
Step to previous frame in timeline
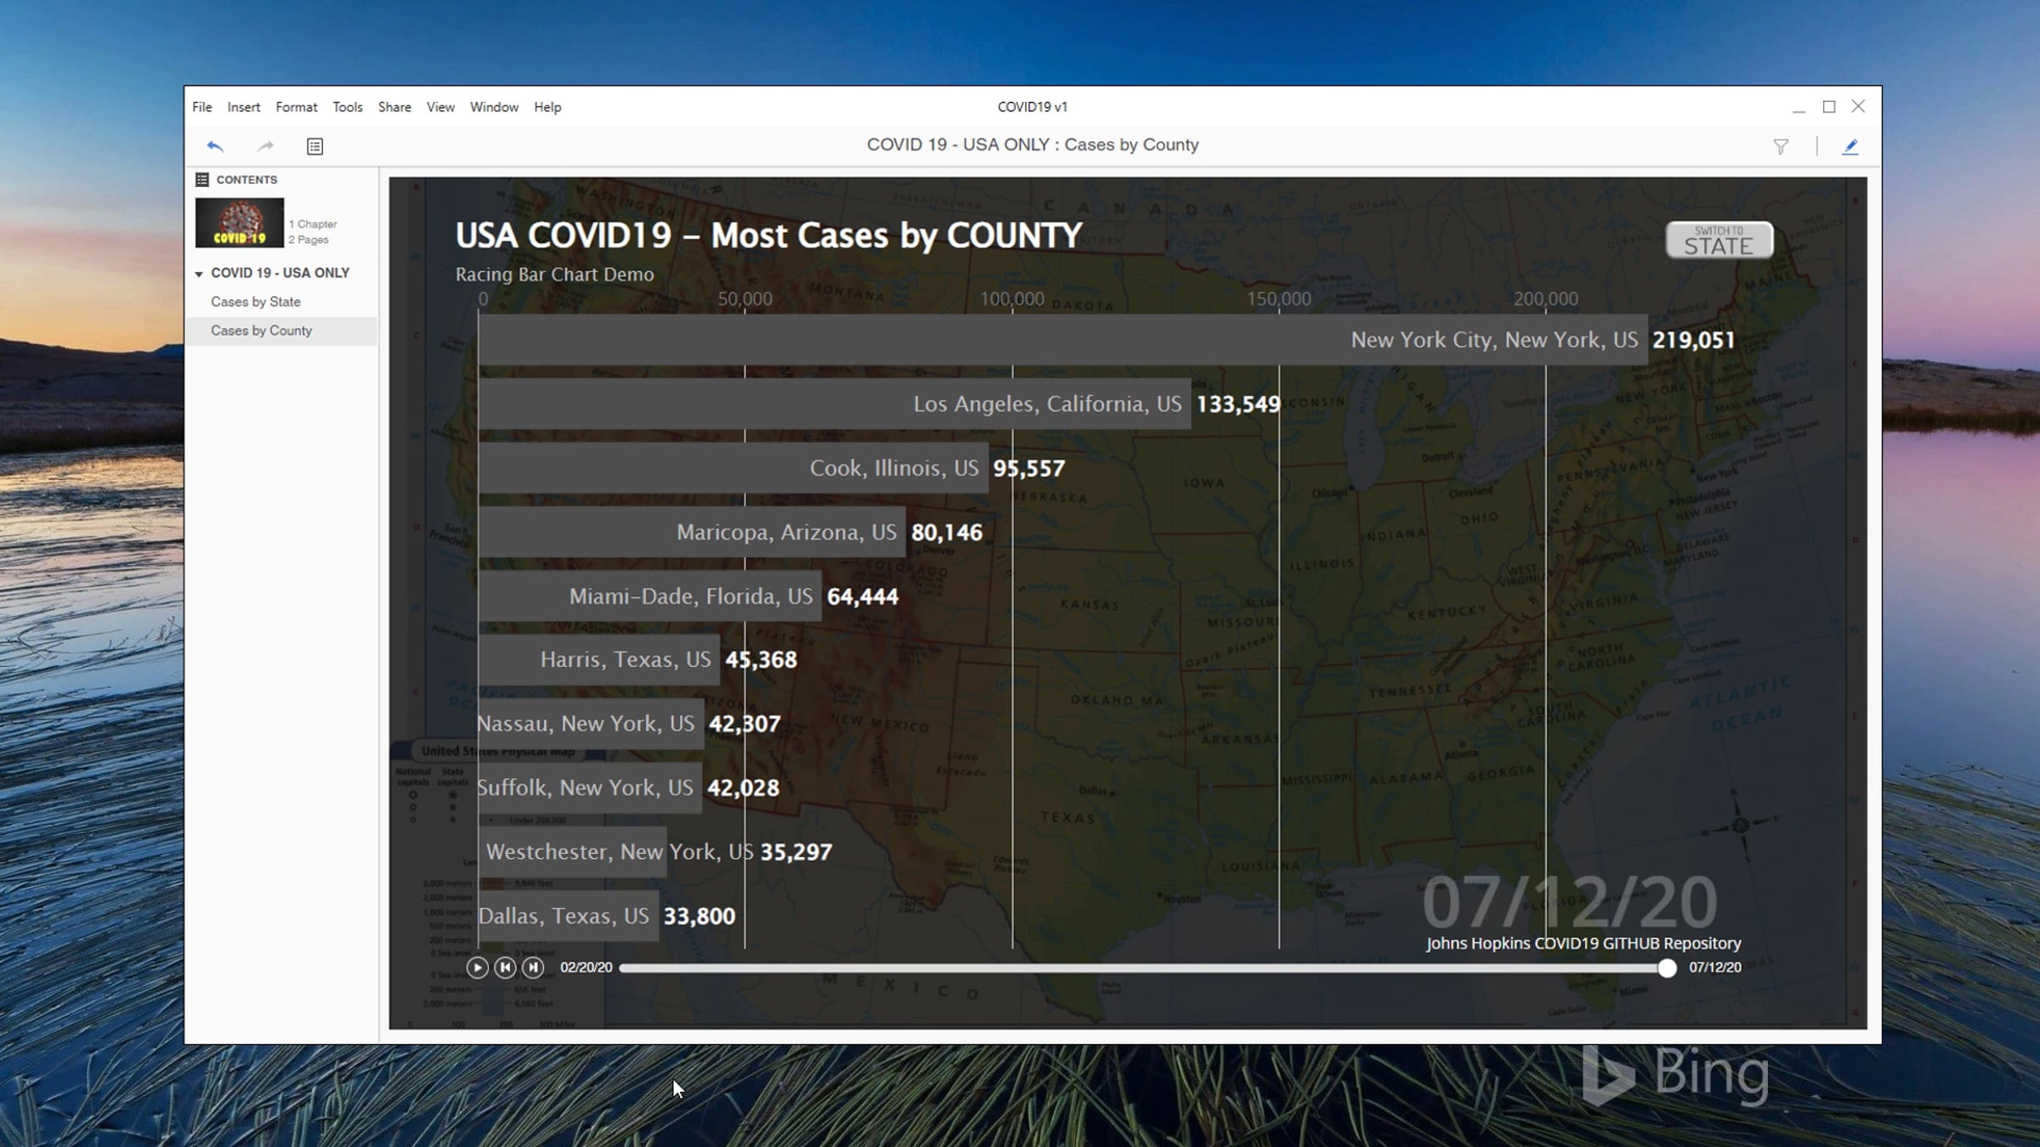(x=505, y=967)
